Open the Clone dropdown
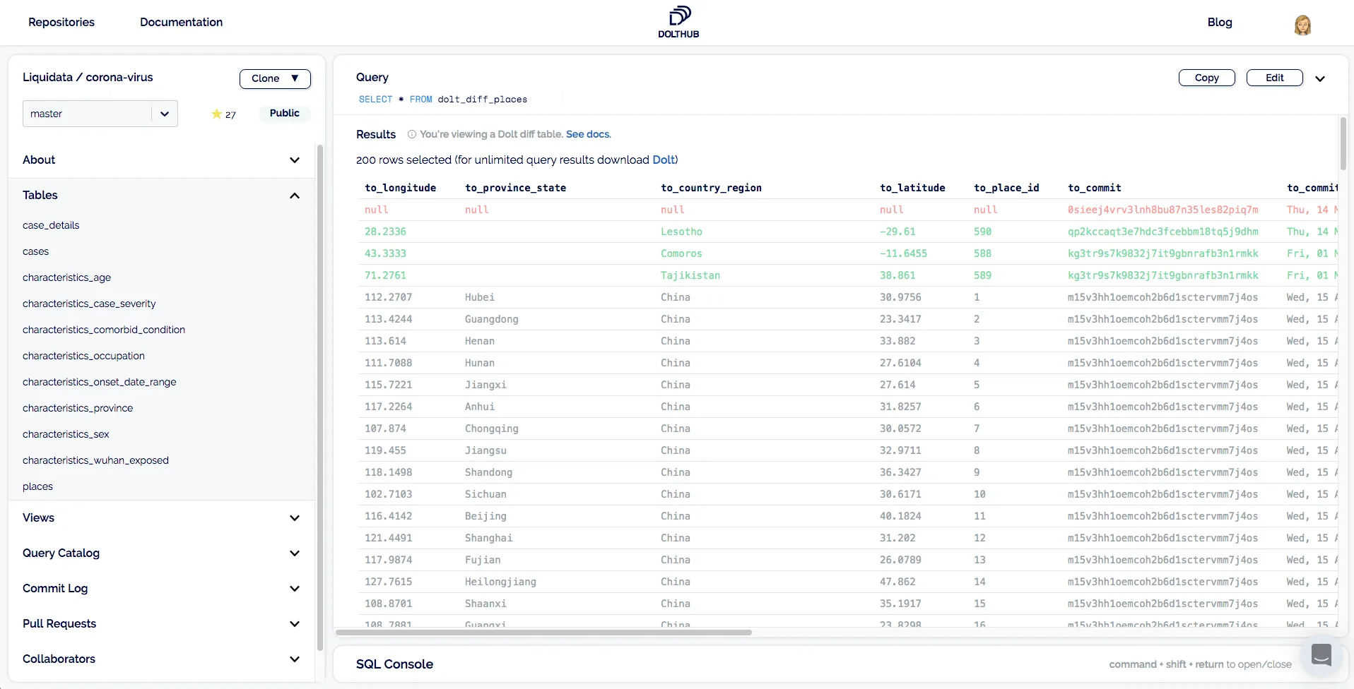The height and width of the screenshot is (689, 1354). 275,78
